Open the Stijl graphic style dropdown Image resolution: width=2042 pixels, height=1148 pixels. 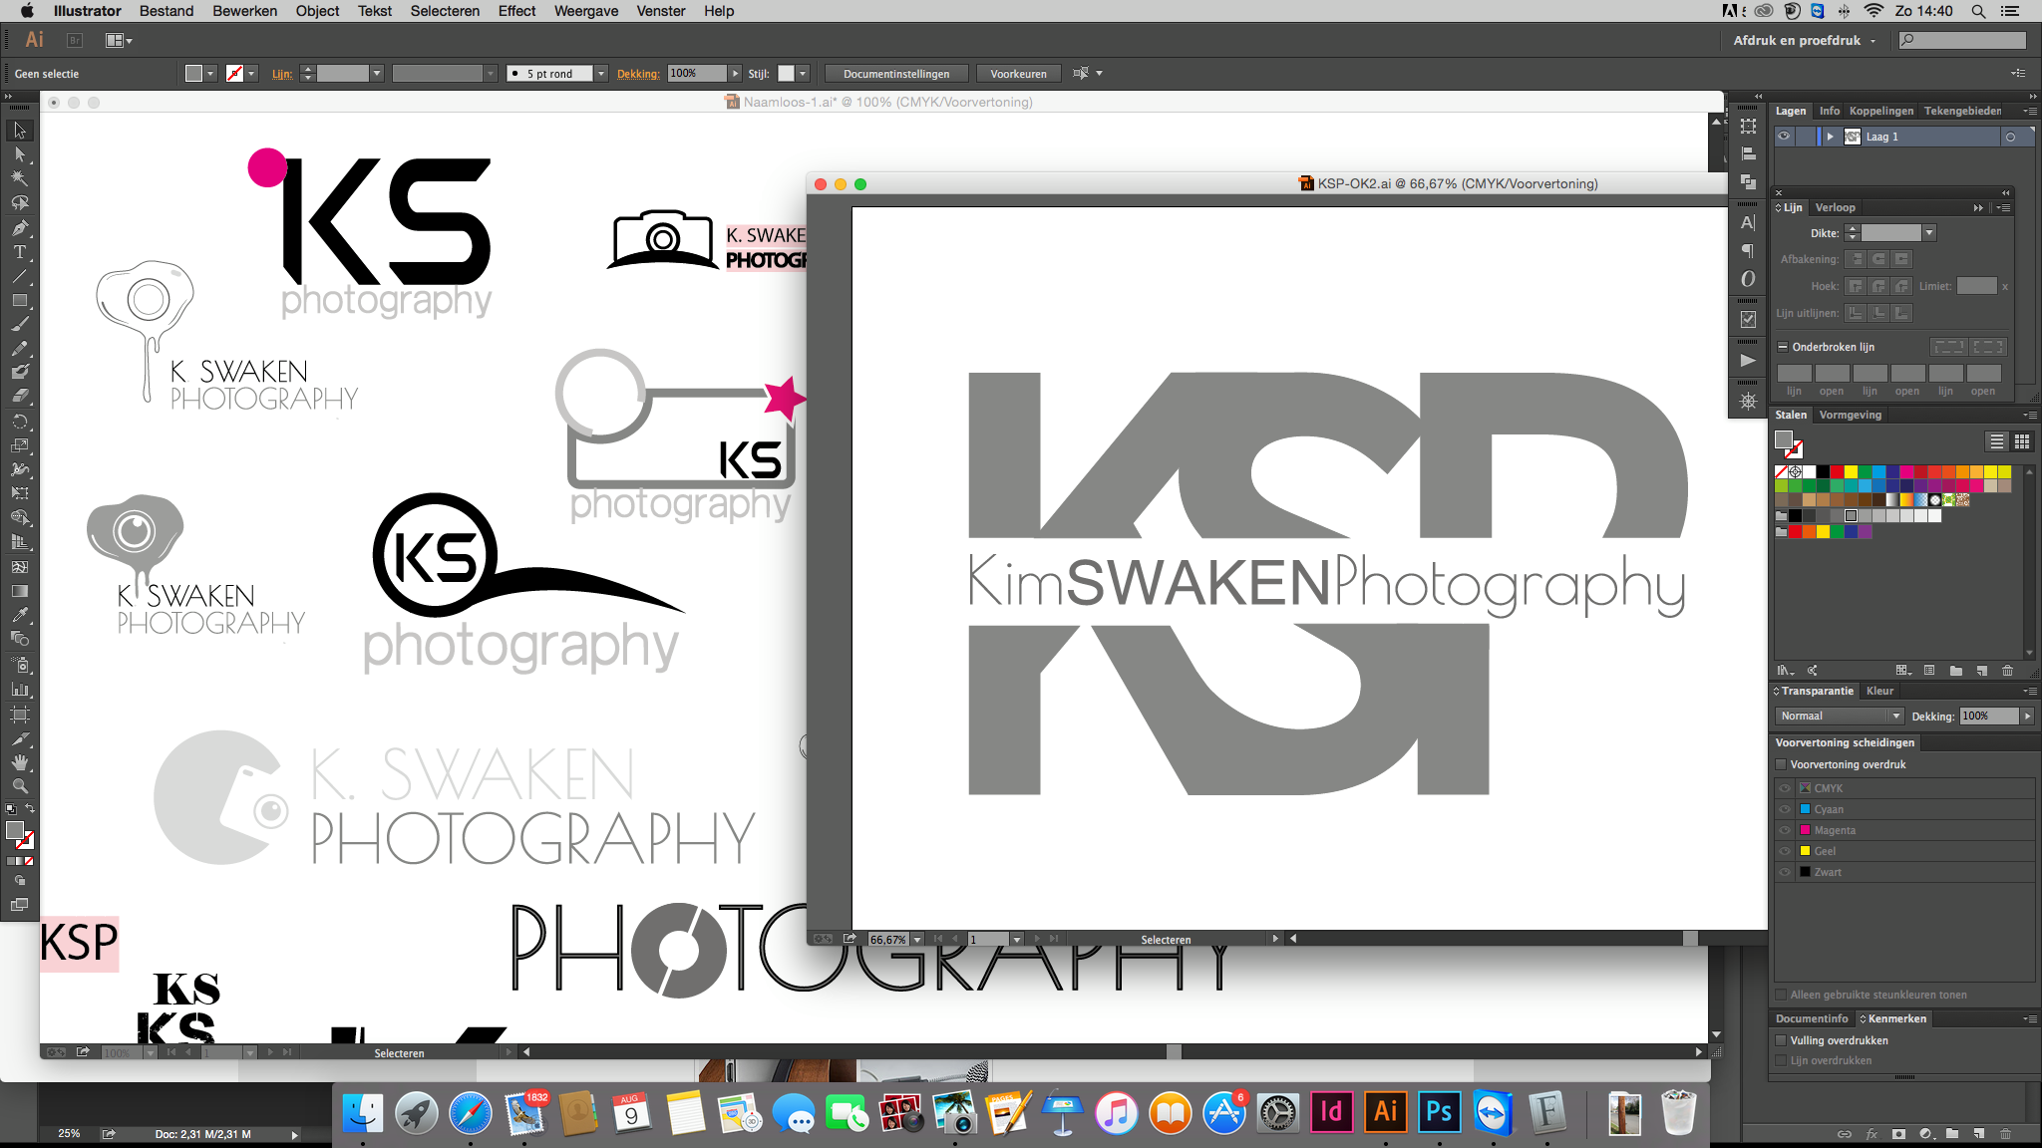coord(803,74)
